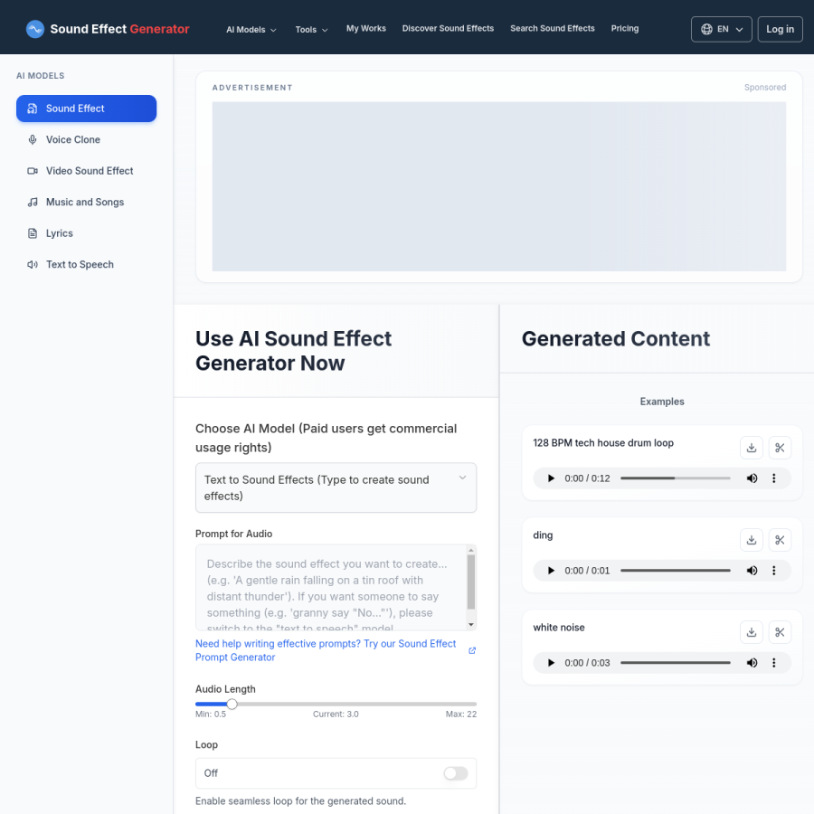814x814 pixels.
Task: Expand the AI Models menu
Action: coord(251,30)
